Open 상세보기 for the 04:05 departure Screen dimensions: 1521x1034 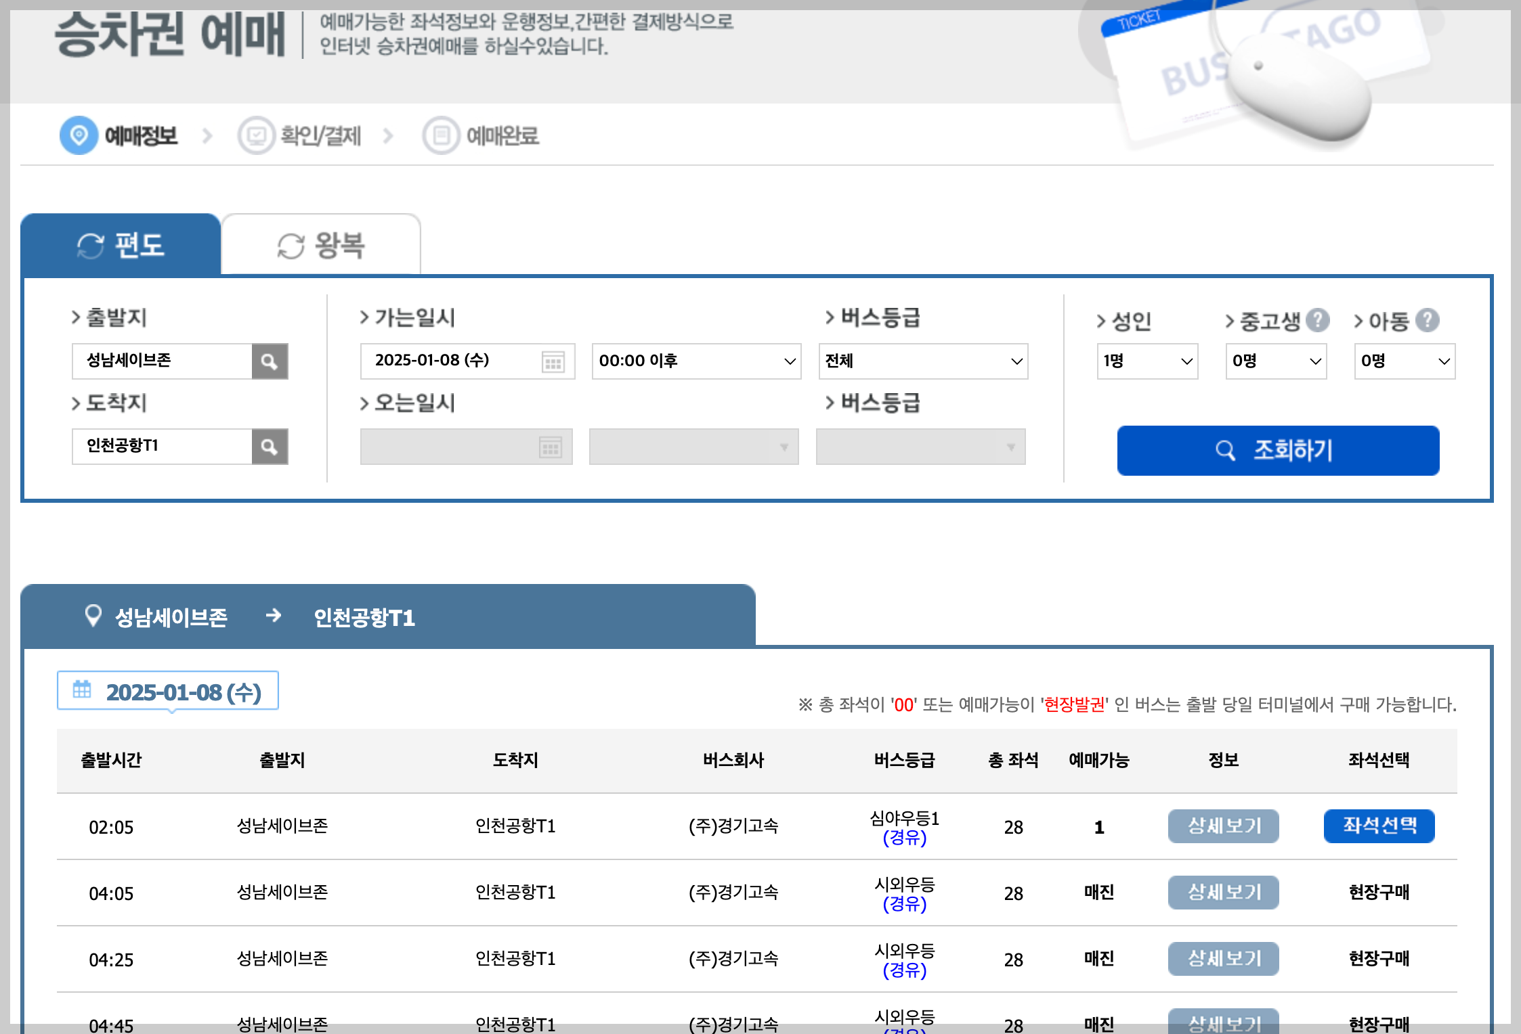(1223, 892)
